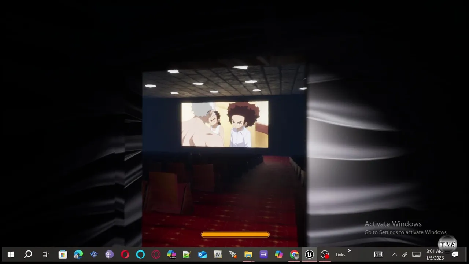469x264 pixels.
Task: Open the touch keyboard tray icon
Action: coord(416,254)
